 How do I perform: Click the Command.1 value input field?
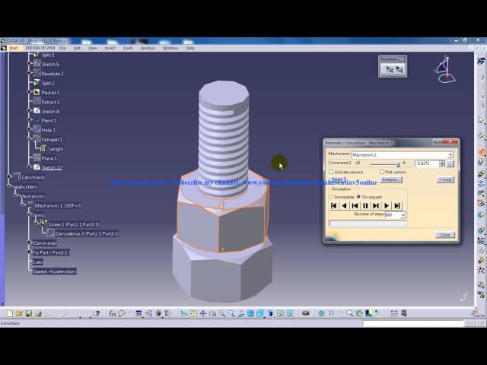pyautogui.click(x=427, y=163)
